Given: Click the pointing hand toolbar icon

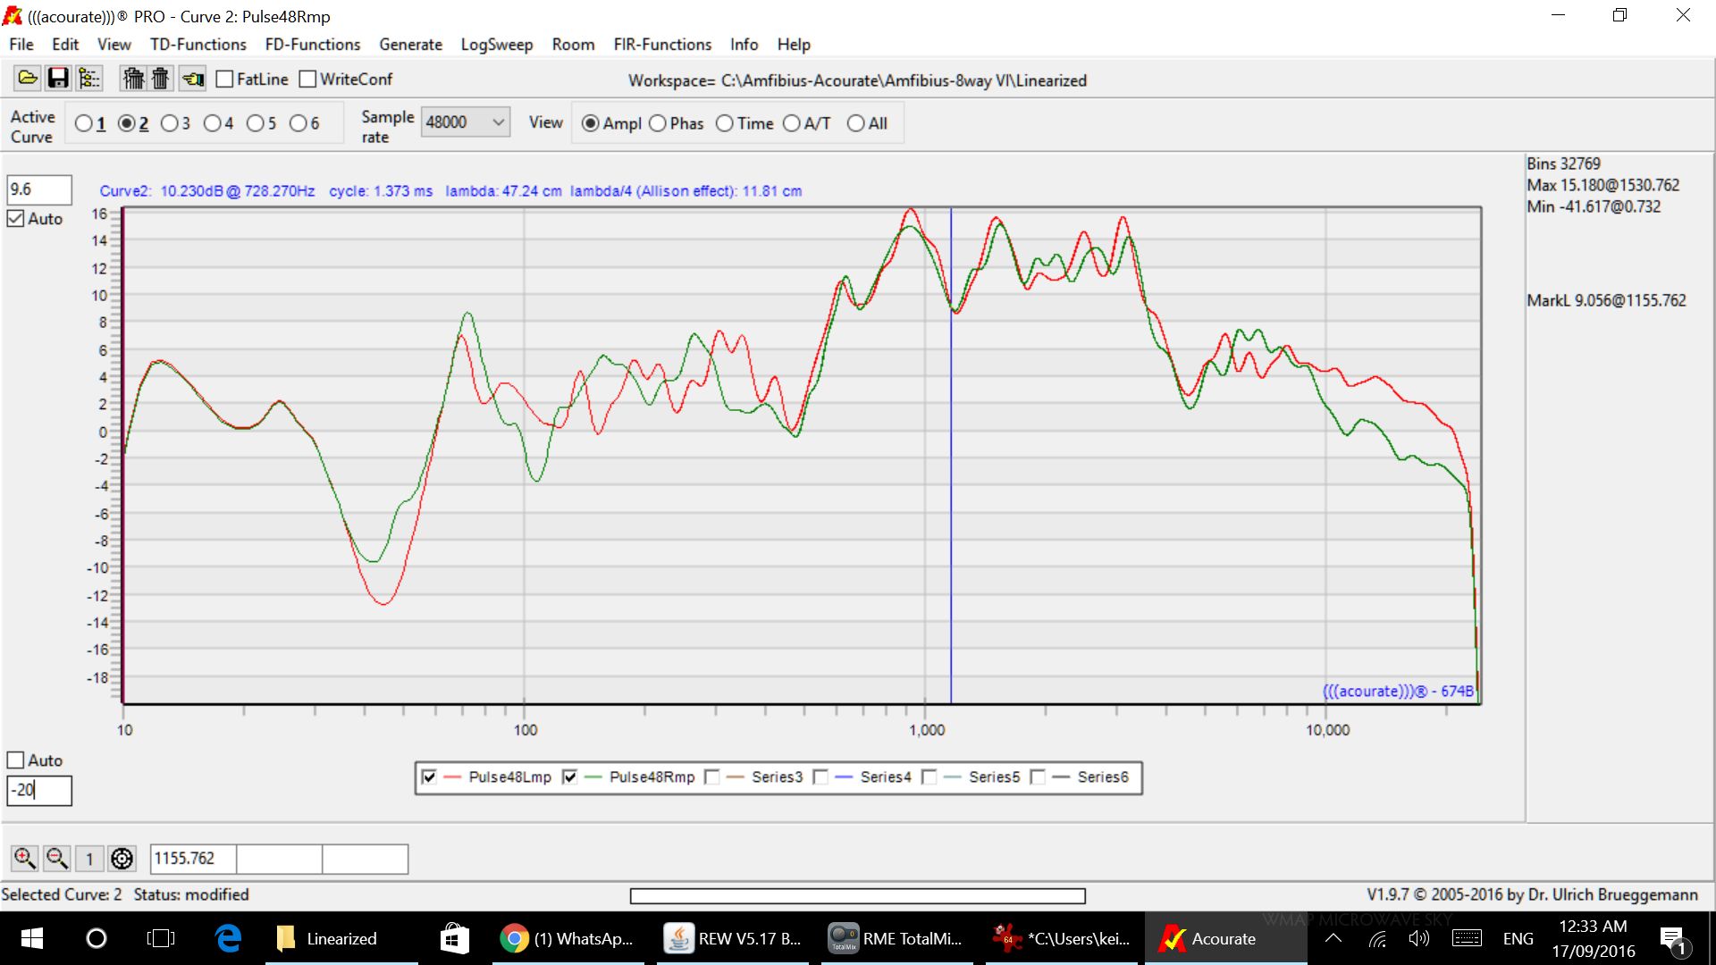Looking at the screenshot, I should coord(193,79).
